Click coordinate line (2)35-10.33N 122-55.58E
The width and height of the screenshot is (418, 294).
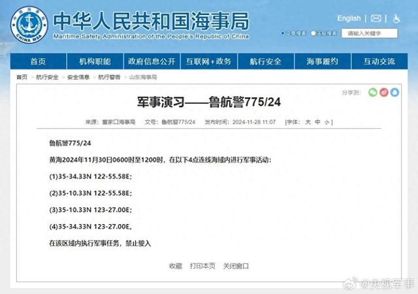pyautogui.click(x=90, y=193)
